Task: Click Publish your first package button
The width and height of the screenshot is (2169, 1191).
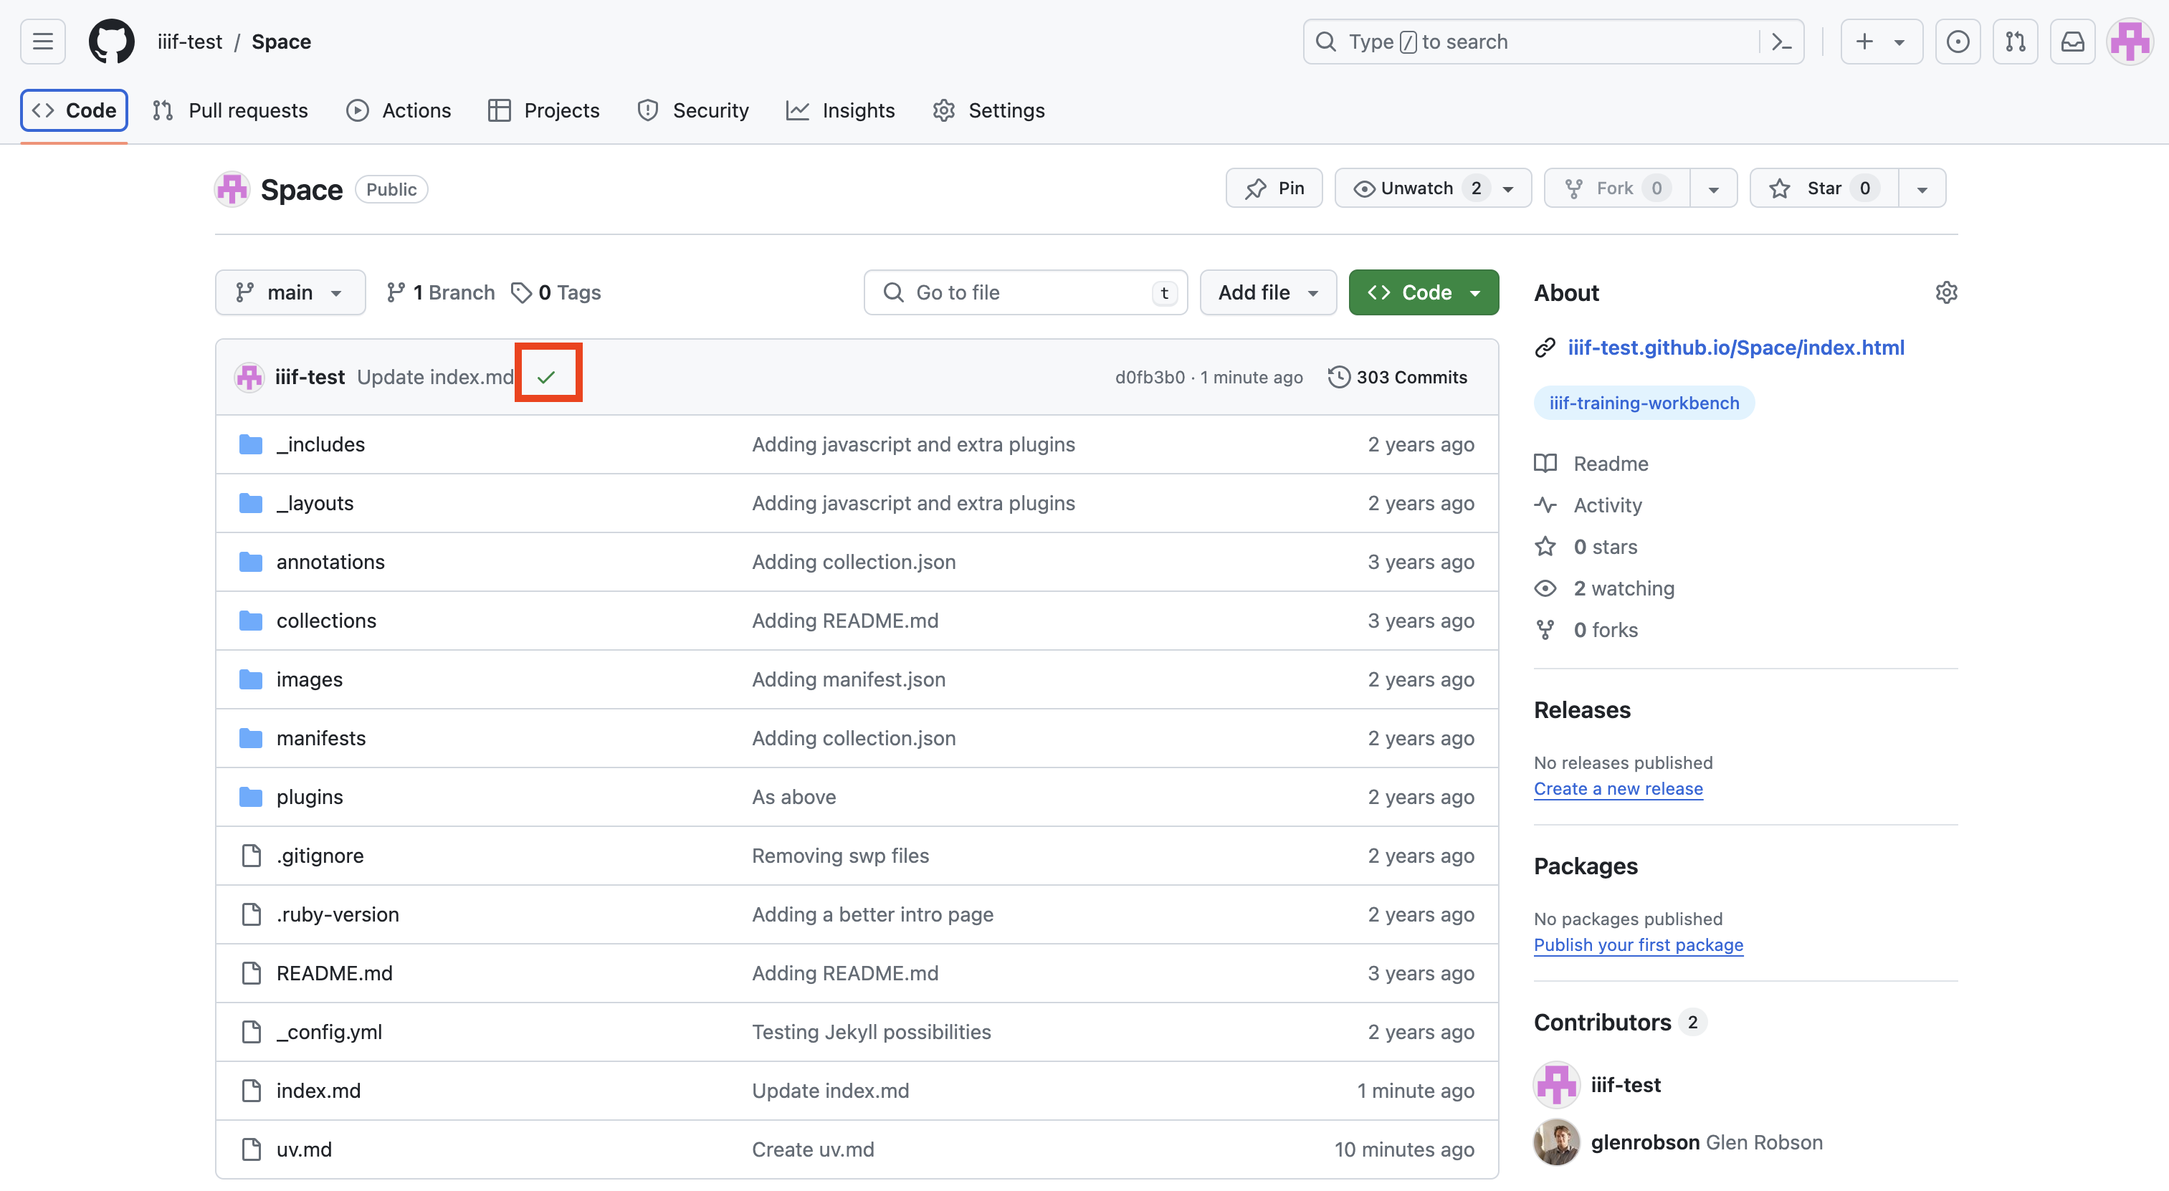Action: [1638, 944]
